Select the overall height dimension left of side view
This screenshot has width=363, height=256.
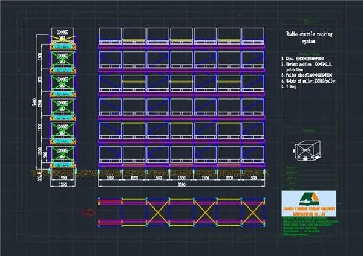[x=34, y=102]
